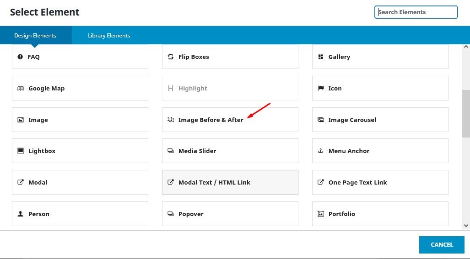Select the Image Before & After icon
470x259 pixels.
pyautogui.click(x=171, y=120)
